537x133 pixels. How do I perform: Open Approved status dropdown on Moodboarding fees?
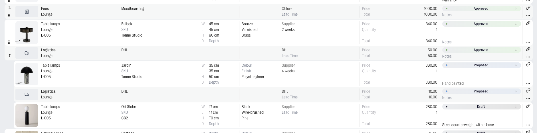click(481, 9)
